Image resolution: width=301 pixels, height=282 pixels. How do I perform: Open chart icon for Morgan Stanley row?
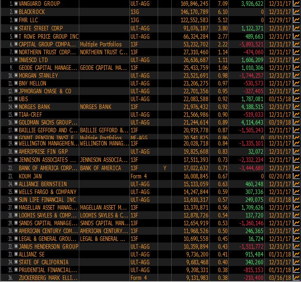[x=296, y=76]
